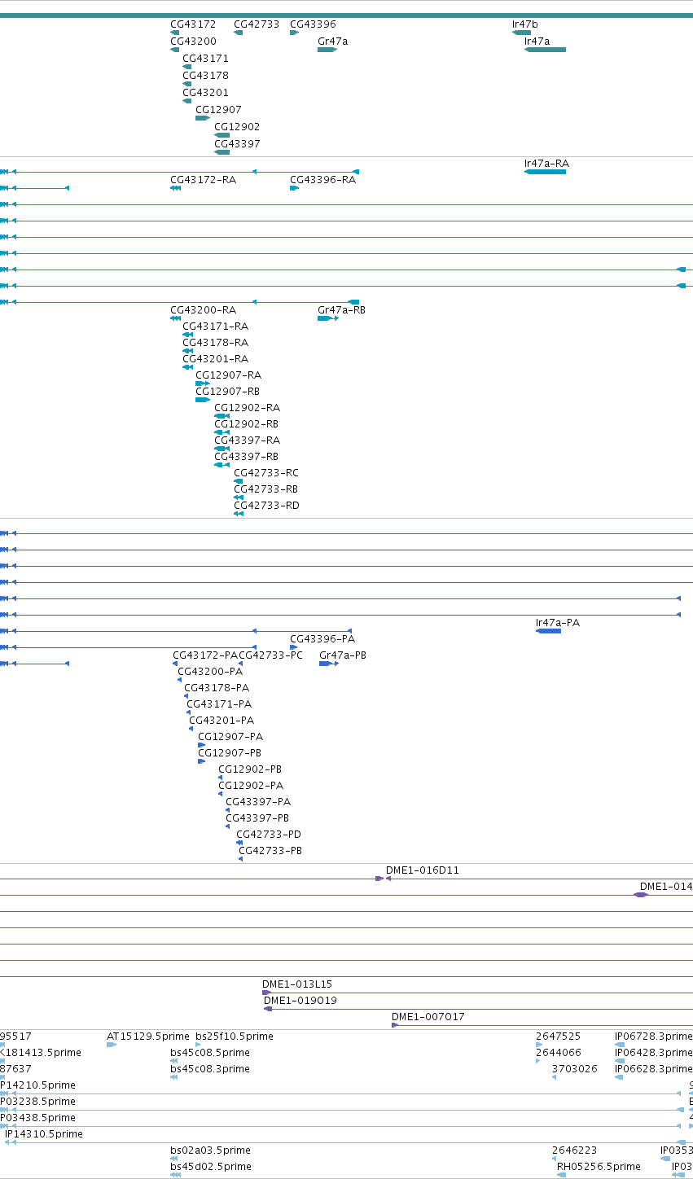Click the Ir47a-RA transcript bar

(545, 172)
